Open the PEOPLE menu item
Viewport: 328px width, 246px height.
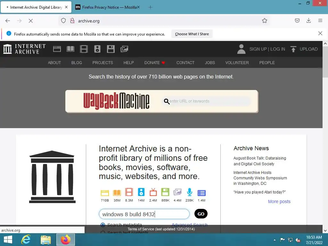pyautogui.click(x=267, y=62)
